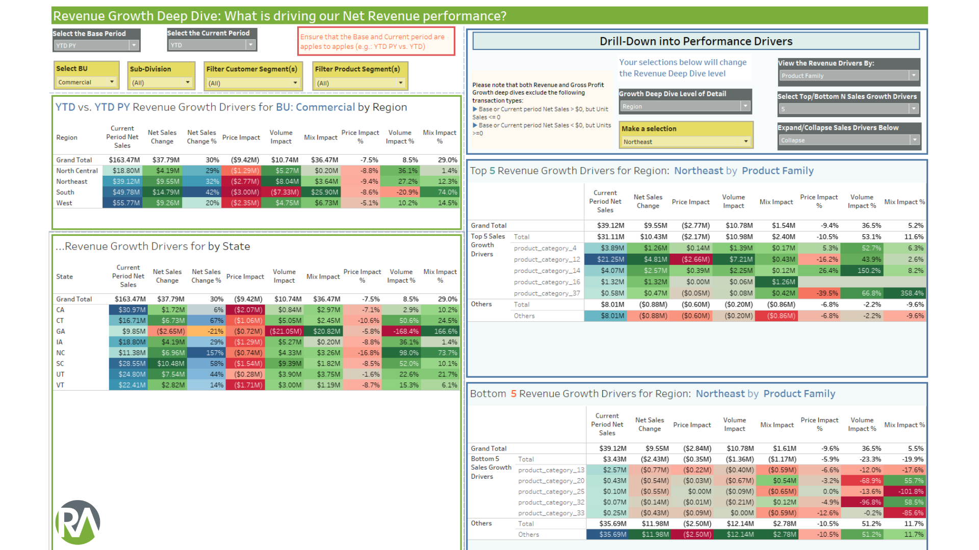Click the GA state row label
The width and height of the screenshot is (979, 550).
(61, 331)
